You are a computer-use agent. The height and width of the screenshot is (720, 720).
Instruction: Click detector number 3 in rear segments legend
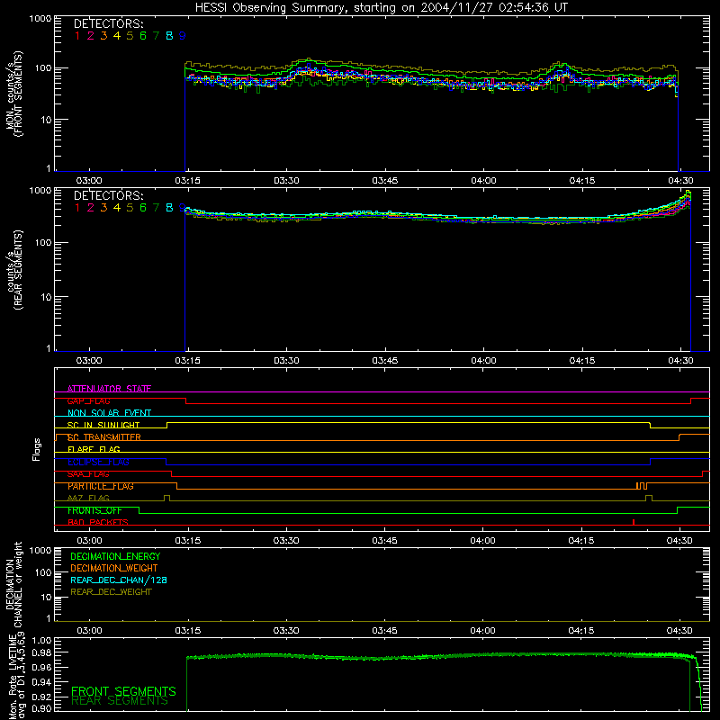tap(103, 208)
